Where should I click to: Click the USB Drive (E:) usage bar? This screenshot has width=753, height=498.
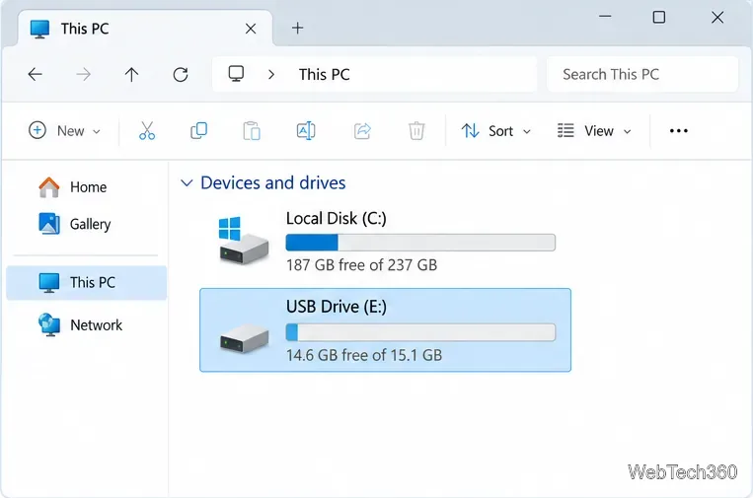click(x=420, y=332)
